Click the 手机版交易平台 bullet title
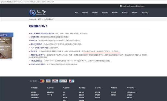 click(x=36, y=61)
